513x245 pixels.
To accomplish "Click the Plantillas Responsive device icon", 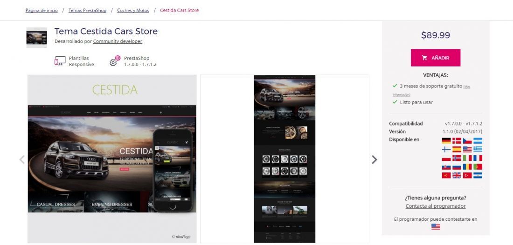I will pyautogui.click(x=60, y=61).
